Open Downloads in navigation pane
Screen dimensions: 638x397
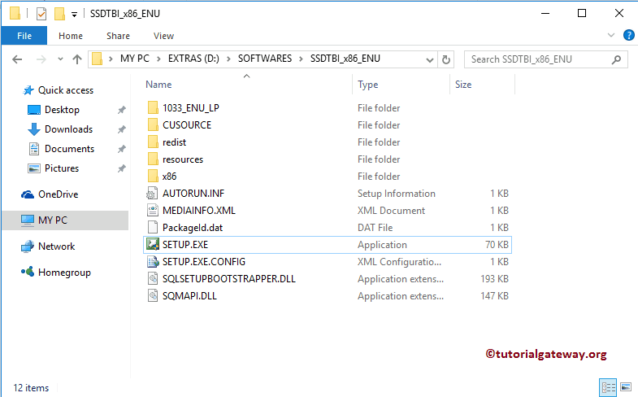point(68,129)
